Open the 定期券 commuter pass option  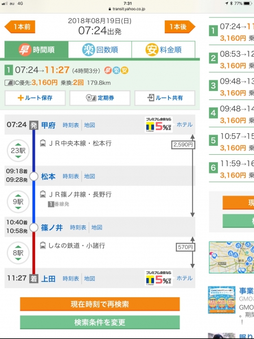pos(100,98)
